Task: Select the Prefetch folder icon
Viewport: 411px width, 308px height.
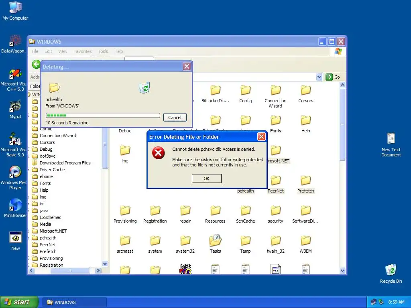Action: [305, 180]
